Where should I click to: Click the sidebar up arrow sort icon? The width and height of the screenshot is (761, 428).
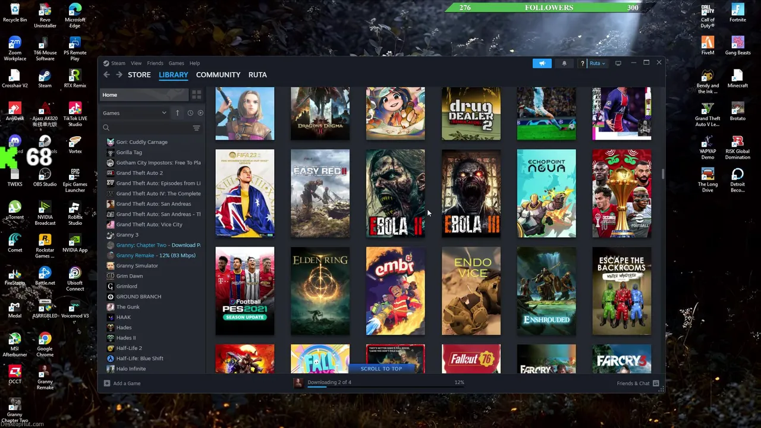[177, 113]
